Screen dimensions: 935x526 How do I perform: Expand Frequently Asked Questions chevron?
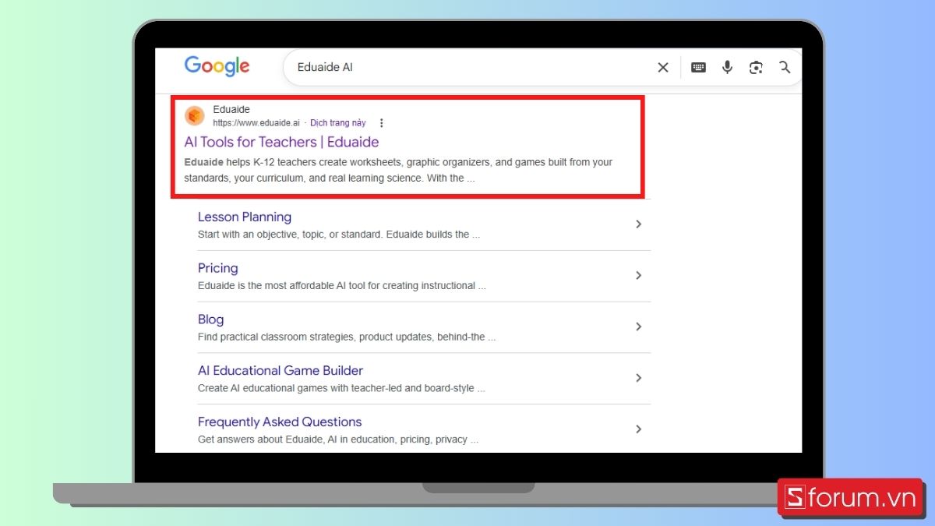pos(638,429)
